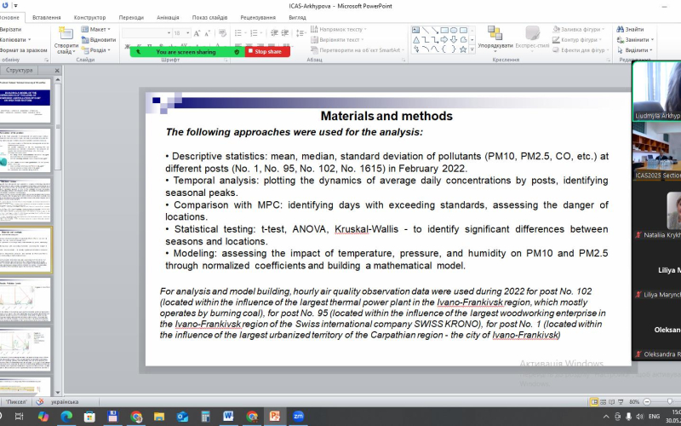Open Microsoft Edge from the taskbar

click(66, 417)
